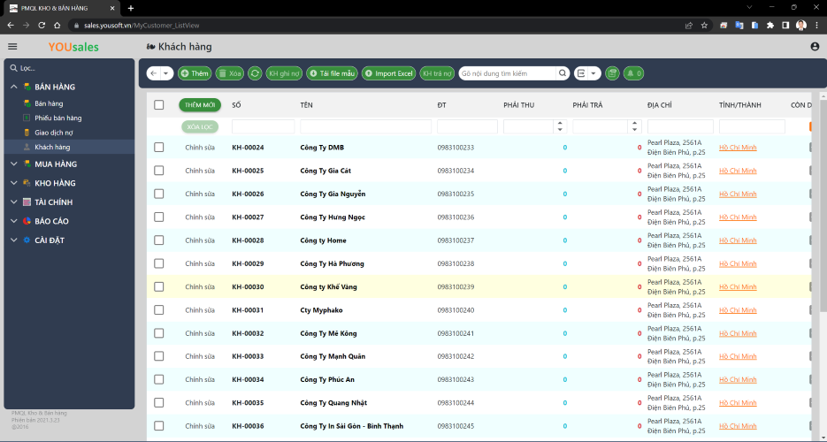Image resolution: width=827 pixels, height=442 pixels.
Task: Click the first extension icon after the star
Action: (724, 26)
